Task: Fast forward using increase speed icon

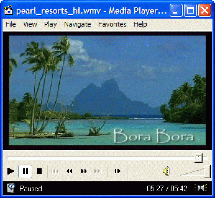Action: (x=84, y=171)
